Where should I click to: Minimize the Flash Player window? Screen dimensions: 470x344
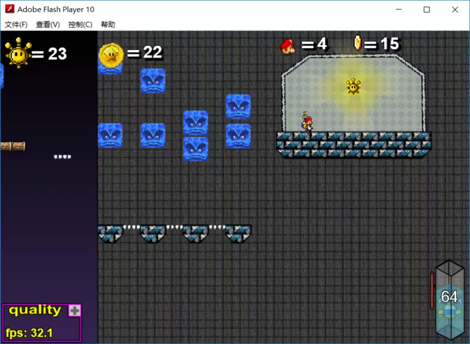pyautogui.click(x=399, y=9)
